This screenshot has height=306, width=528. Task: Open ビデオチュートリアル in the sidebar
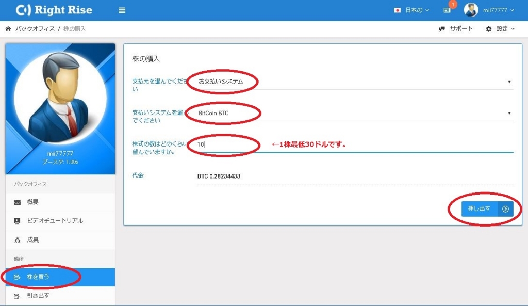pos(60,221)
